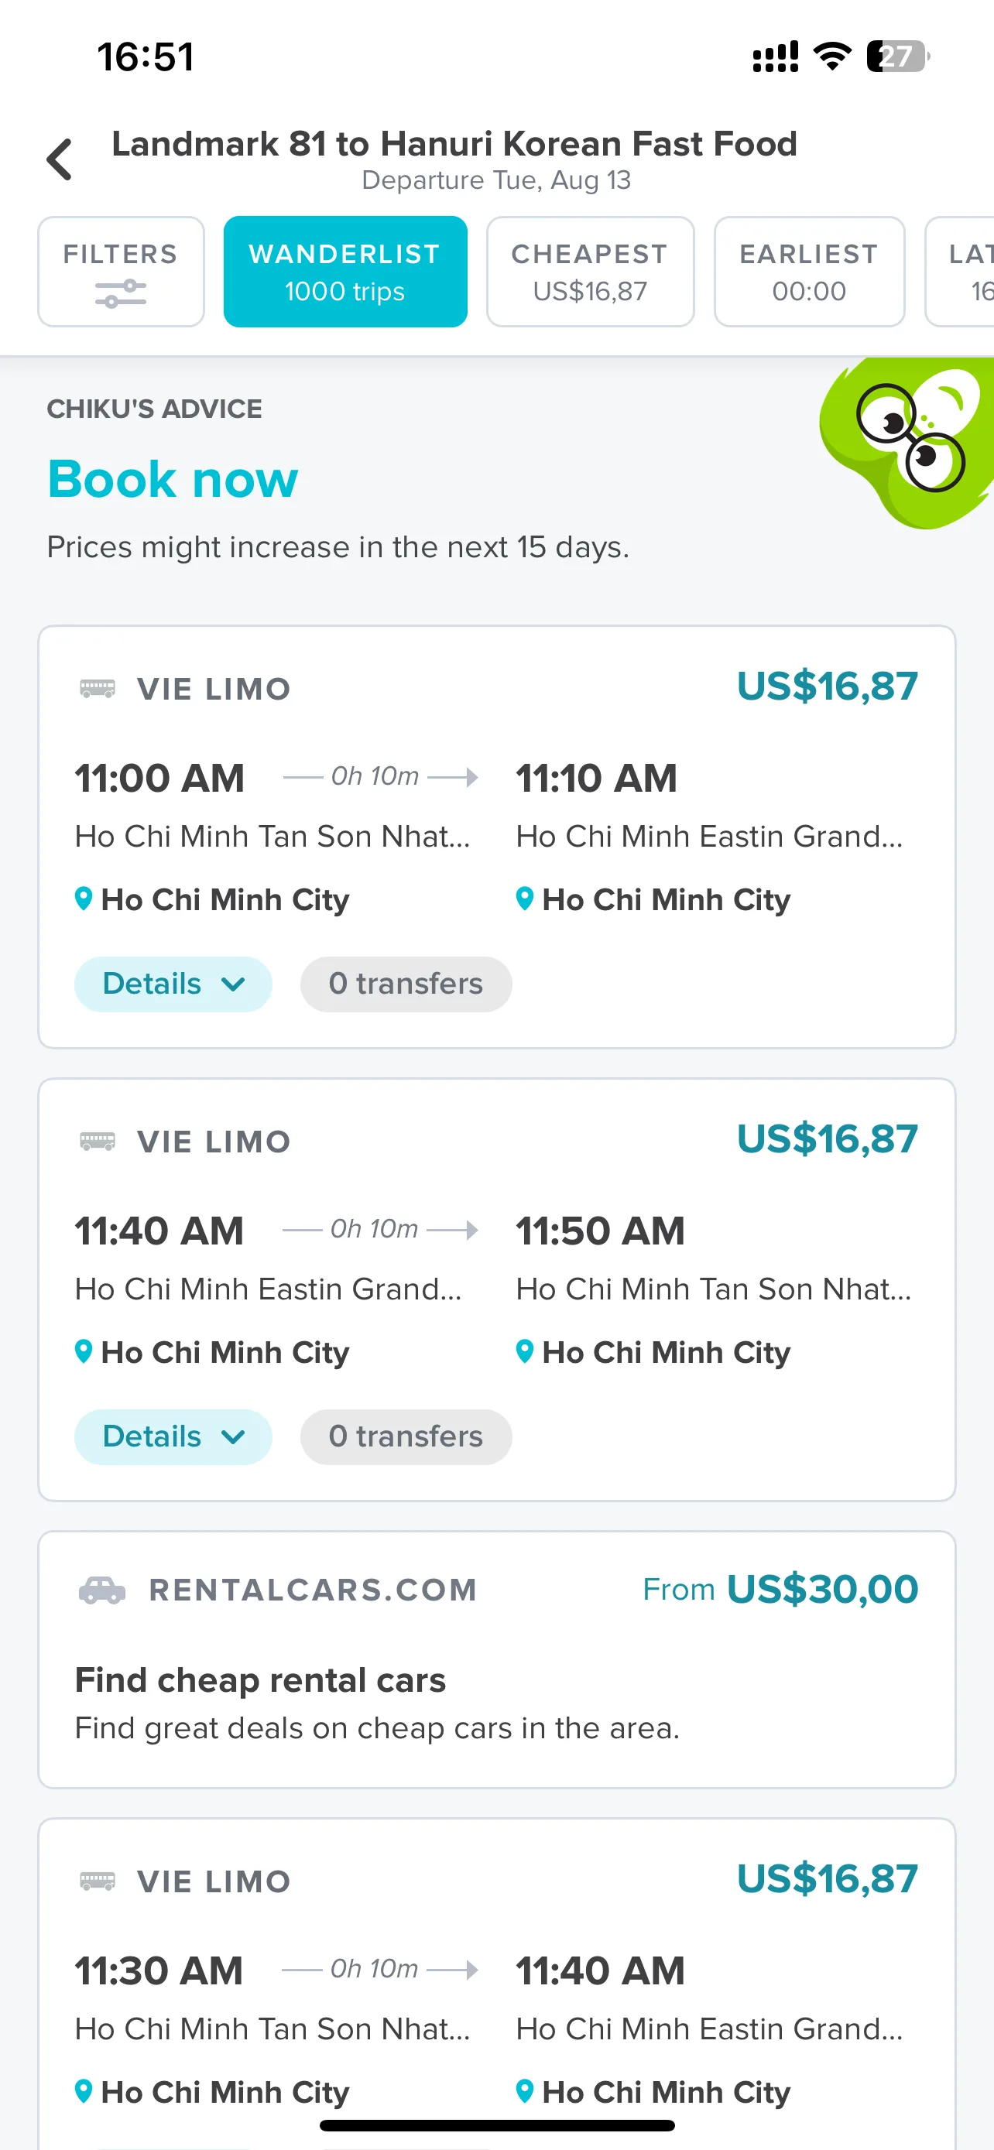Tap bus icon on 11:40 AM Vie Limo trip
The image size is (994, 2150).
click(98, 1141)
